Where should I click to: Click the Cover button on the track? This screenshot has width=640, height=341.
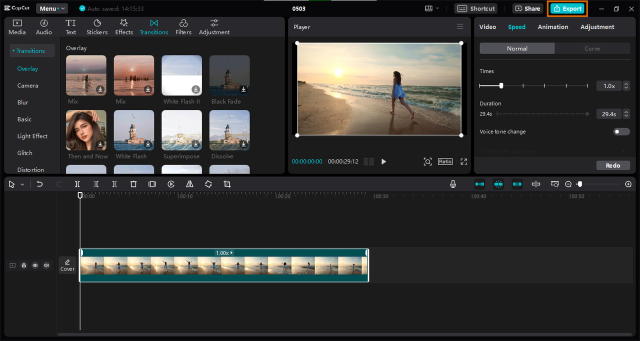[67, 265]
